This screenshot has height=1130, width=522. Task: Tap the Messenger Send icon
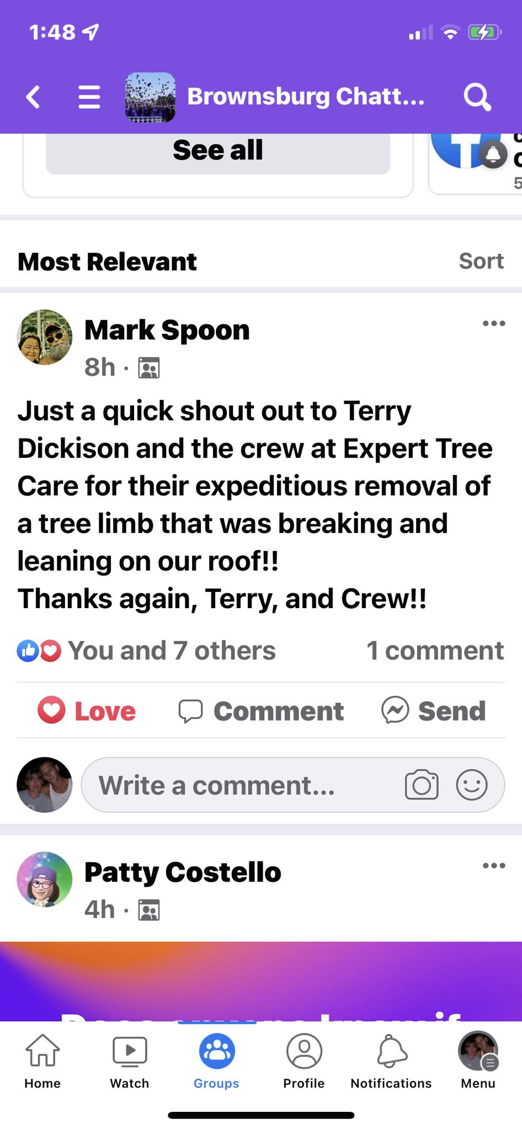click(x=395, y=710)
